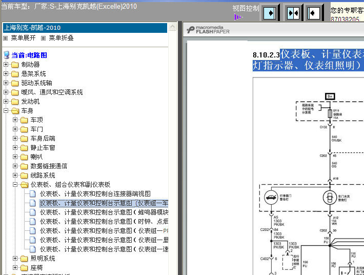Click the folder icon next to 制动器

pos(15,65)
